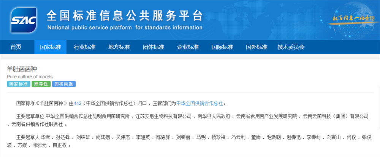The image size is (380, 157).
Task: Click the English subtitle Pure culture of morels
Action: [30, 77]
